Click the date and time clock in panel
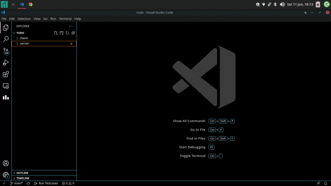The height and width of the screenshot is (186, 331). point(300,4)
